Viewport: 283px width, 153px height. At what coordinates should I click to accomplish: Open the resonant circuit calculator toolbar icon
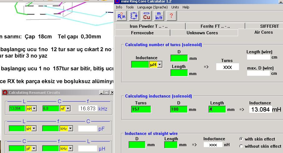pyautogui.click(x=134, y=16)
